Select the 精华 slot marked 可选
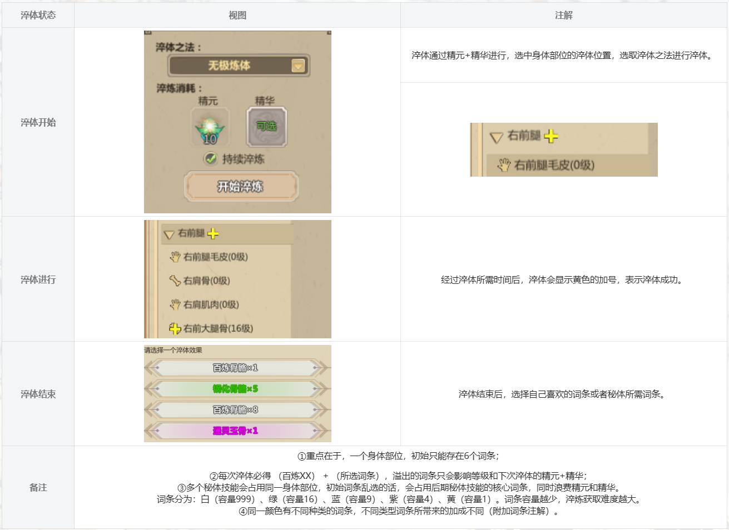The image size is (729, 530). [266, 127]
